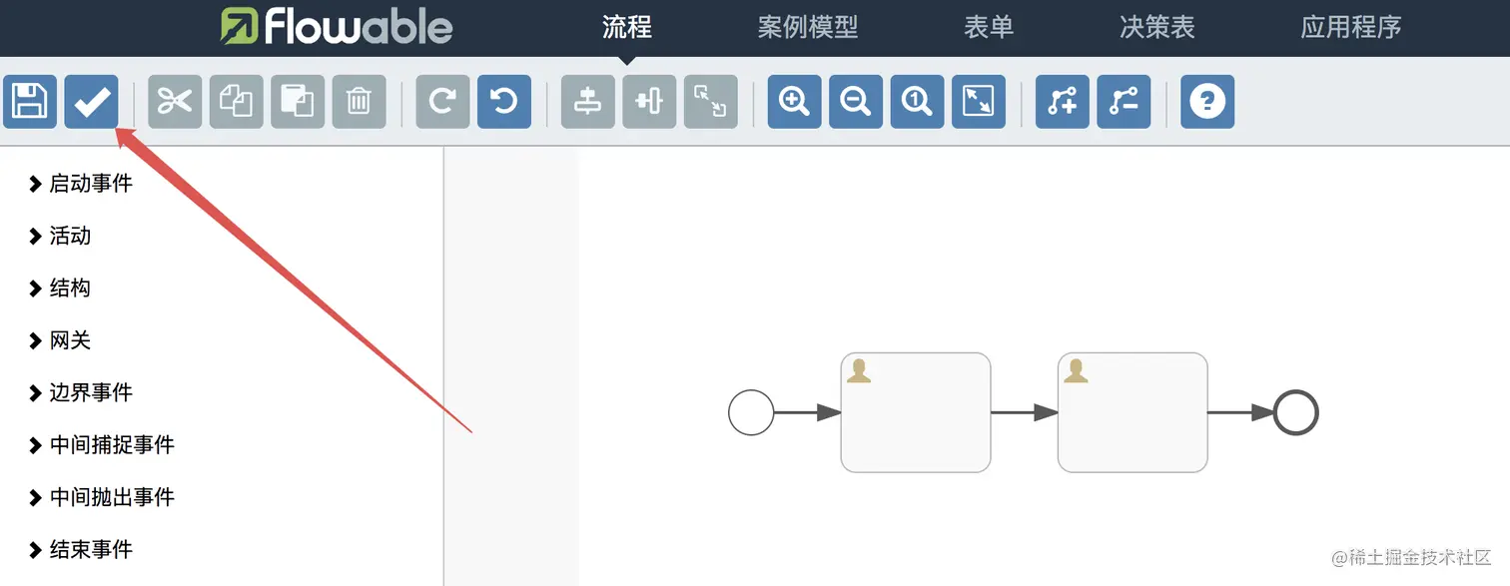Expand the 边界事件 palette group
The width and height of the screenshot is (1510, 586).
click(81, 392)
